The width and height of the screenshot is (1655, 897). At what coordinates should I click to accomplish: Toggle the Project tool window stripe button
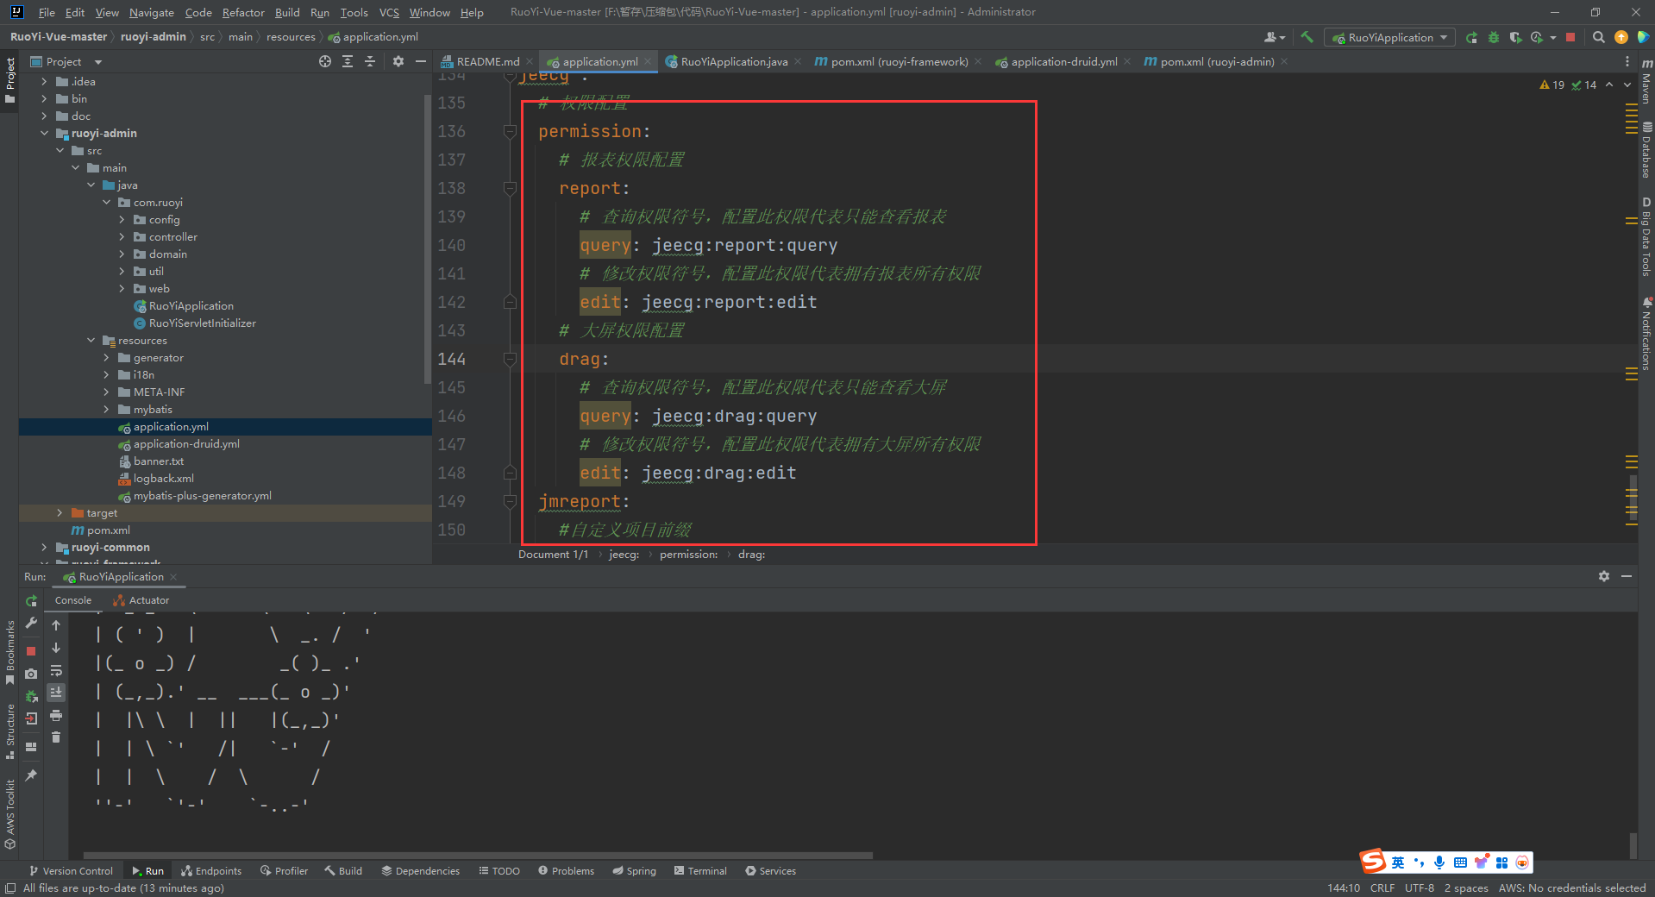tap(9, 79)
